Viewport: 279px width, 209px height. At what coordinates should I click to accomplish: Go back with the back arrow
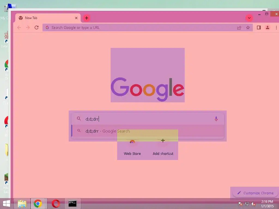[19, 27]
